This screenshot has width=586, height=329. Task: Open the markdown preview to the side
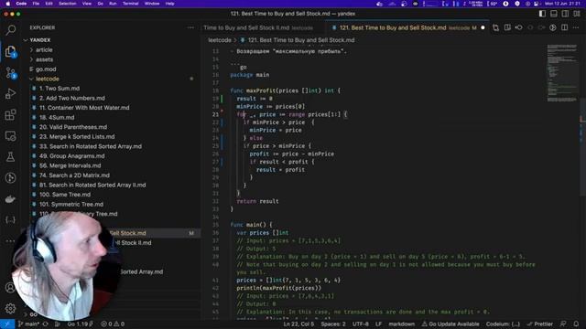click(x=507, y=27)
